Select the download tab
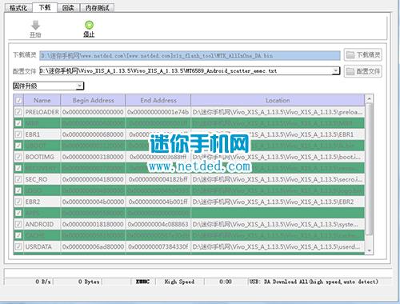The width and height of the screenshot is (400, 304). (45, 7)
